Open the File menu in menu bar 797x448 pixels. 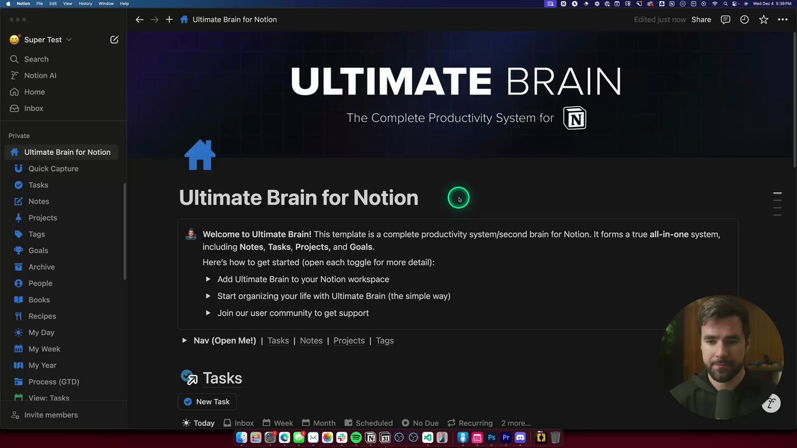coord(39,4)
